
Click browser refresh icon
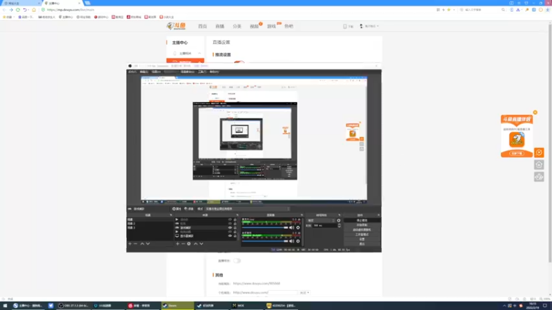18,10
